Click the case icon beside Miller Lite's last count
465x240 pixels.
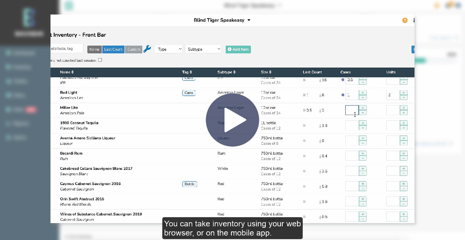coord(304,110)
